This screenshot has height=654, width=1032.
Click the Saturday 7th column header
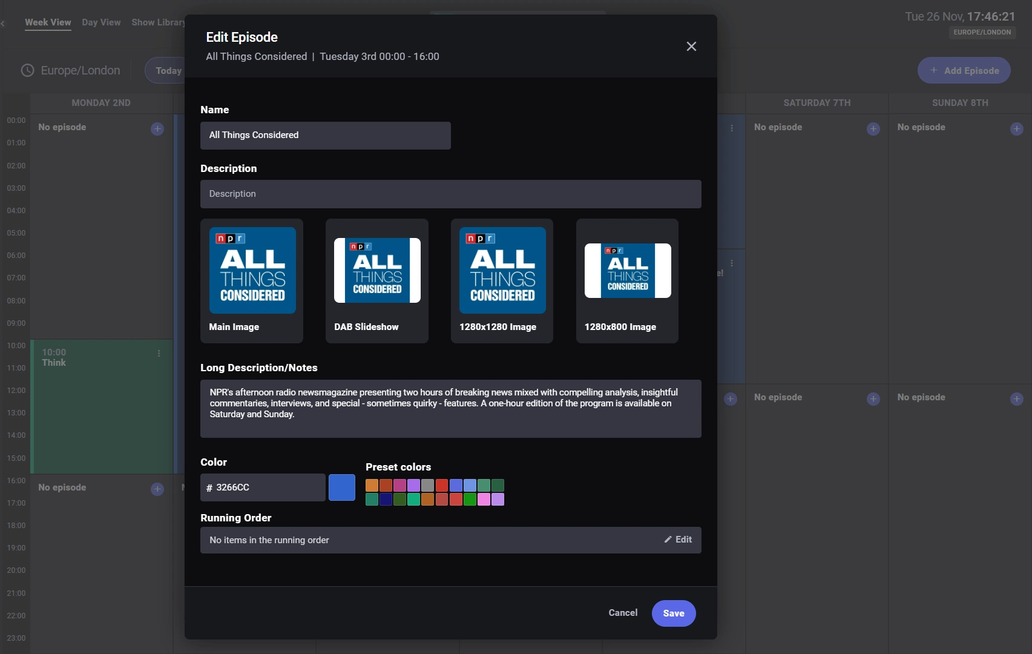[817, 103]
